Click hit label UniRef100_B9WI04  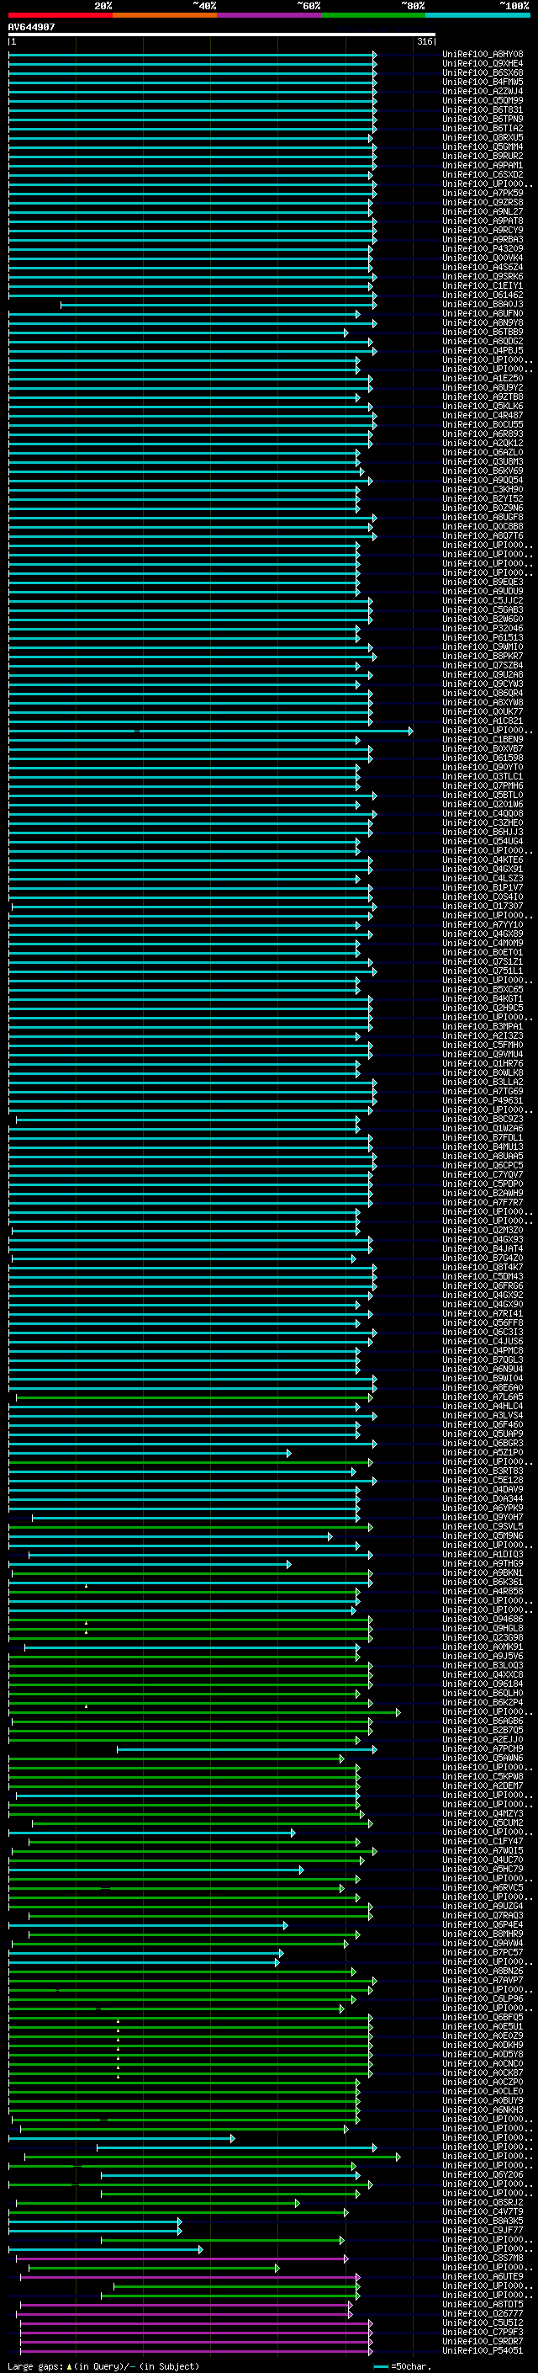[x=483, y=1379]
